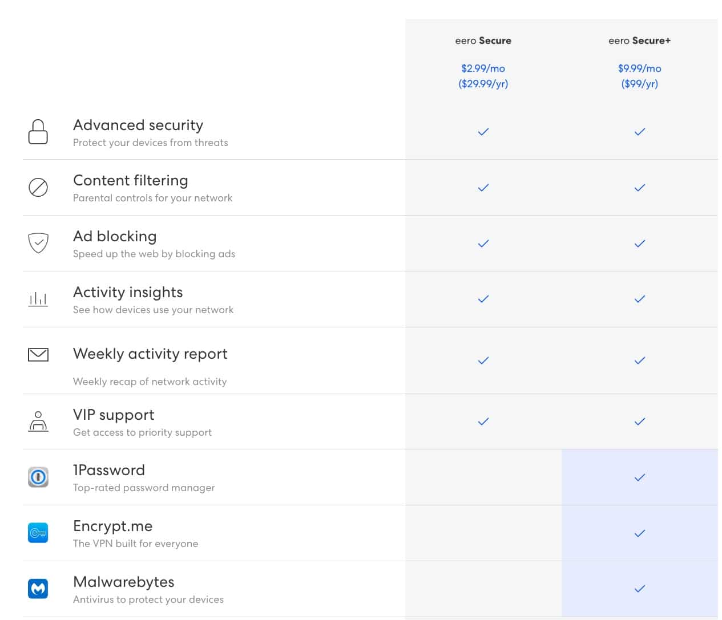Click the circle-slash icon for Content filtering
The image size is (722, 620).
coord(38,187)
